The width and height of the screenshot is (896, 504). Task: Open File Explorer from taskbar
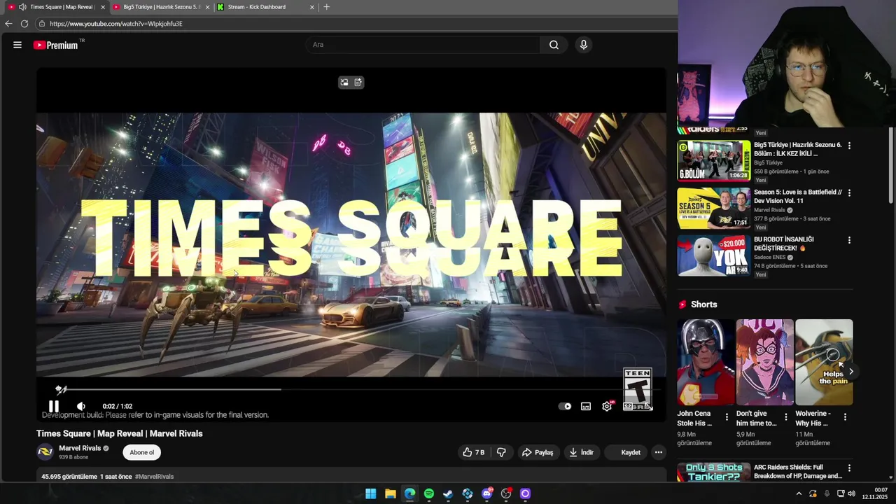[391, 493]
